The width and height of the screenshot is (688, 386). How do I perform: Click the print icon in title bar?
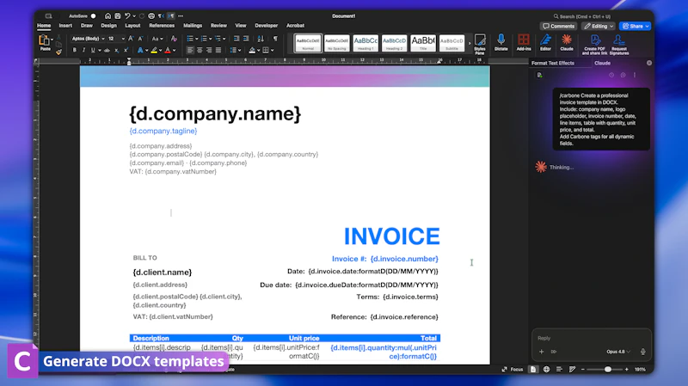[151, 15]
